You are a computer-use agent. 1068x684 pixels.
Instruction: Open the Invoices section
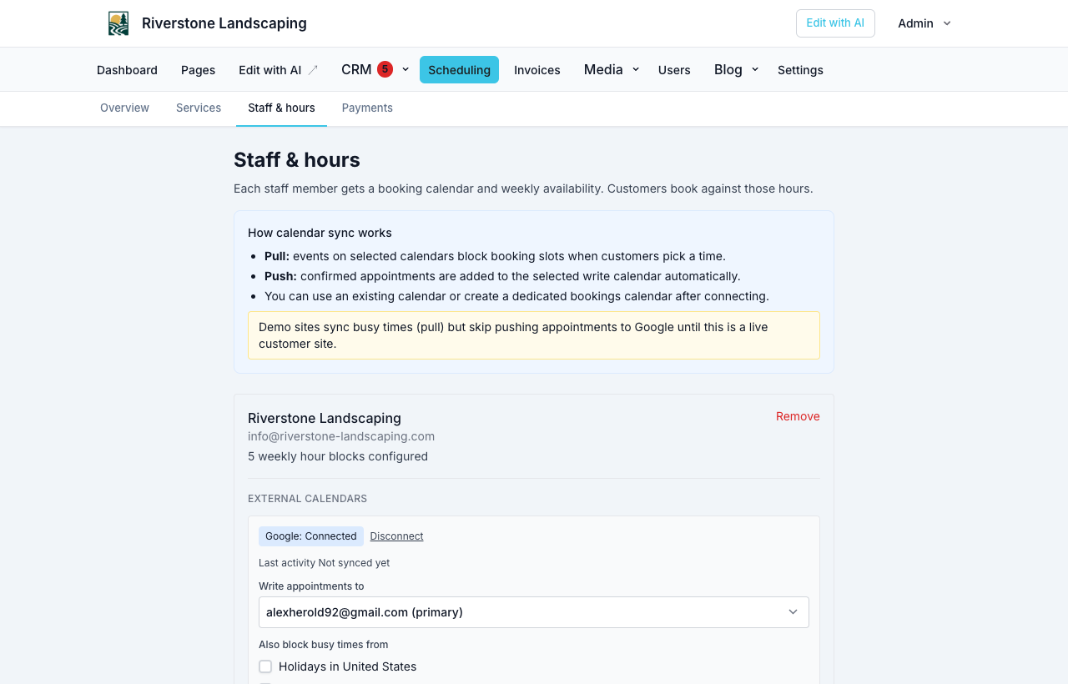pyautogui.click(x=537, y=70)
